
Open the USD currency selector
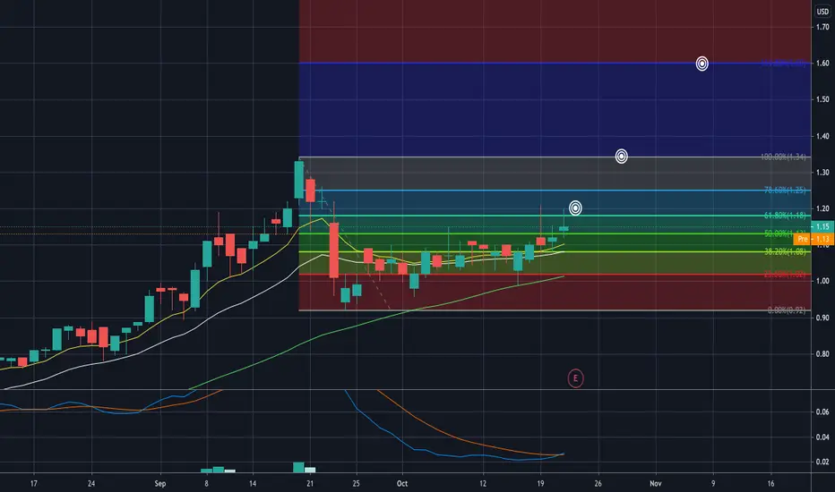(822, 11)
